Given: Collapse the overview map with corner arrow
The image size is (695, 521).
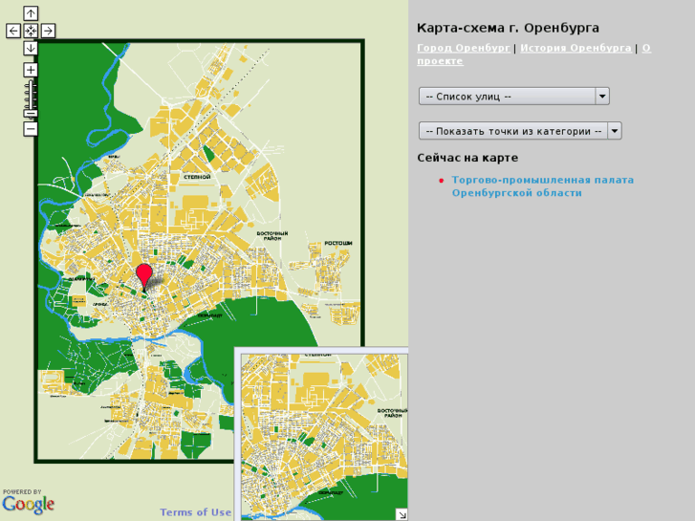Looking at the screenshot, I should tap(402, 514).
